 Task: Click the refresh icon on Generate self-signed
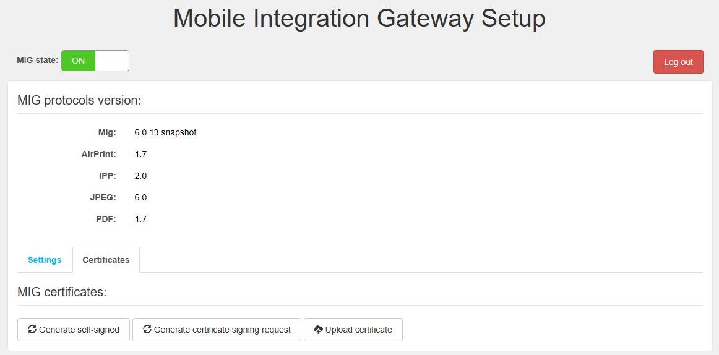click(32, 330)
